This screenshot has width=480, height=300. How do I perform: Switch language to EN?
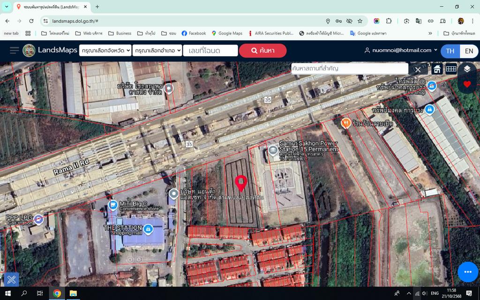click(469, 51)
